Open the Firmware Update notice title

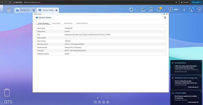pos(180,93)
